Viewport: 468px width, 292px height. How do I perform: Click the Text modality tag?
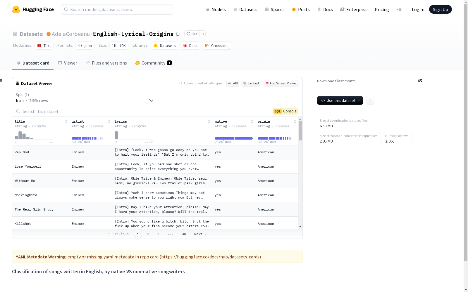[44, 46]
